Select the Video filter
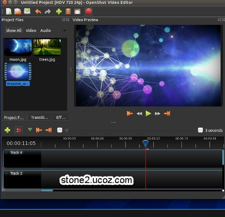Image resolution: width=225 pixels, height=217 pixels. [x=31, y=31]
